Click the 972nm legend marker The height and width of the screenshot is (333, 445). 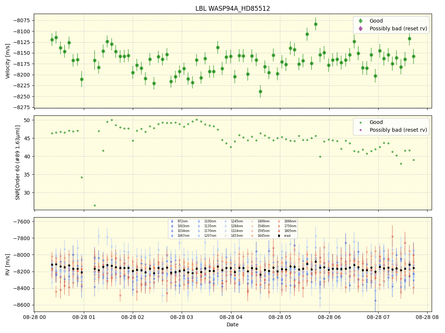tap(172, 221)
